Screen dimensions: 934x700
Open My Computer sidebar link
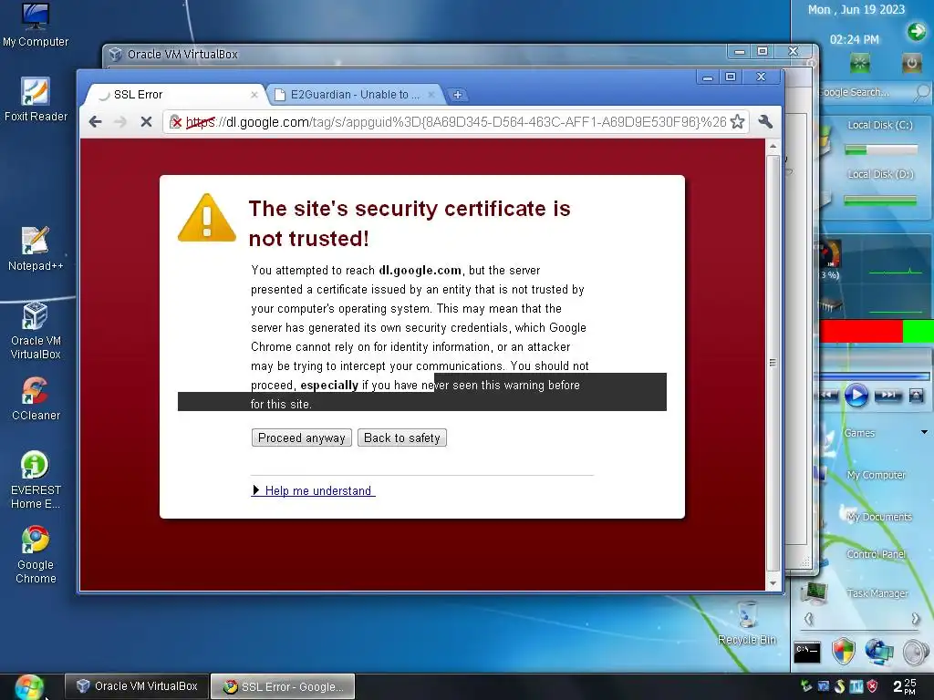pos(877,475)
